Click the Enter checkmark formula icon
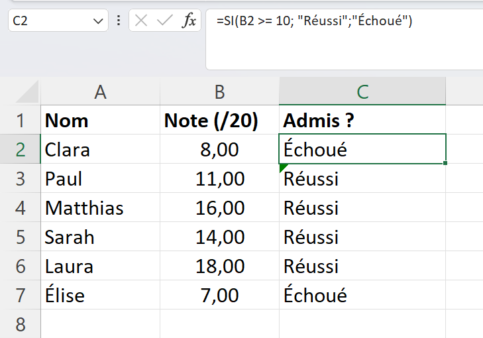This screenshot has width=483, height=338. [x=165, y=21]
